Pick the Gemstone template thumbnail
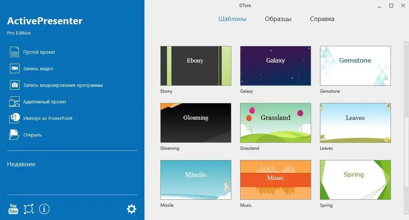409x220 pixels. pos(355,66)
